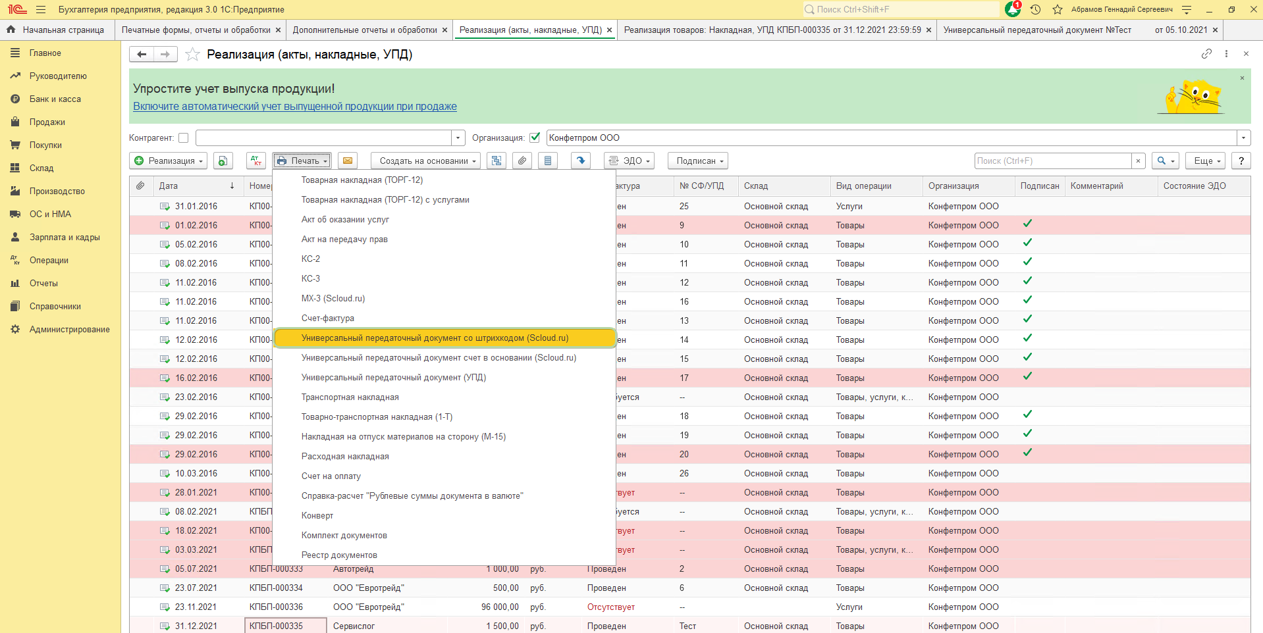
Task: Open the form's three-dot more menu
Action: click(1226, 54)
